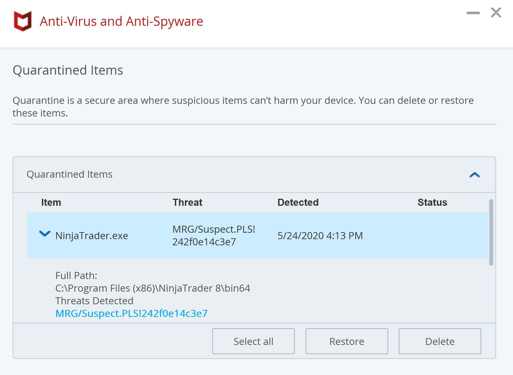The height and width of the screenshot is (375, 513).
Task: Open the MRG/Suspect.PLS!242f0e14c3e7 threat link
Action: click(131, 314)
